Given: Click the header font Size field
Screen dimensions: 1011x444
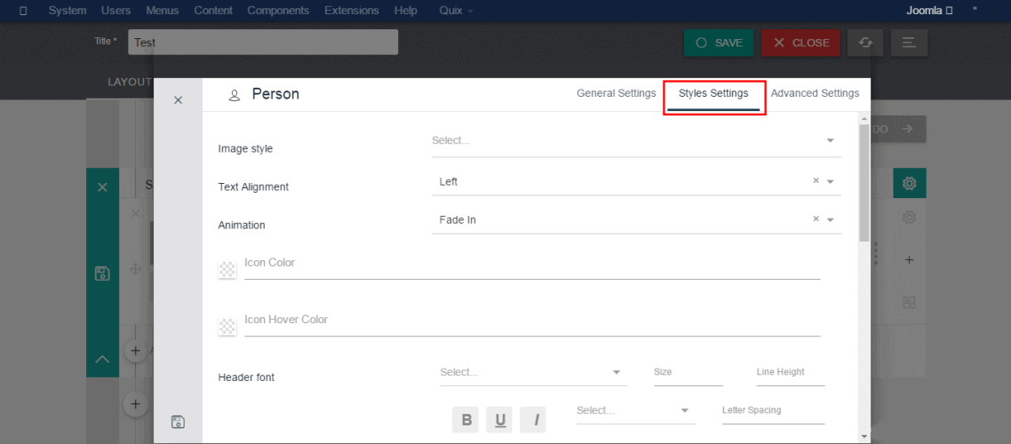Looking at the screenshot, I should click(x=688, y=373).
